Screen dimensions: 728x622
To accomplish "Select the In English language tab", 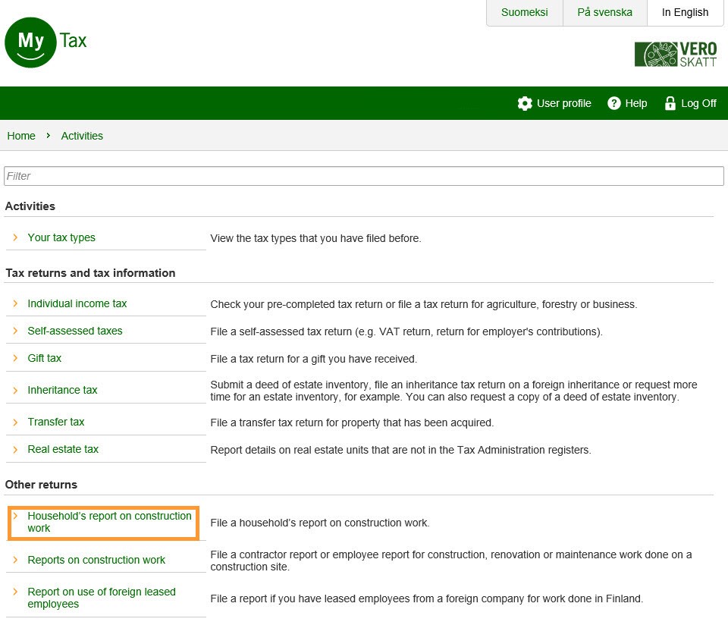I will point(685,13).
